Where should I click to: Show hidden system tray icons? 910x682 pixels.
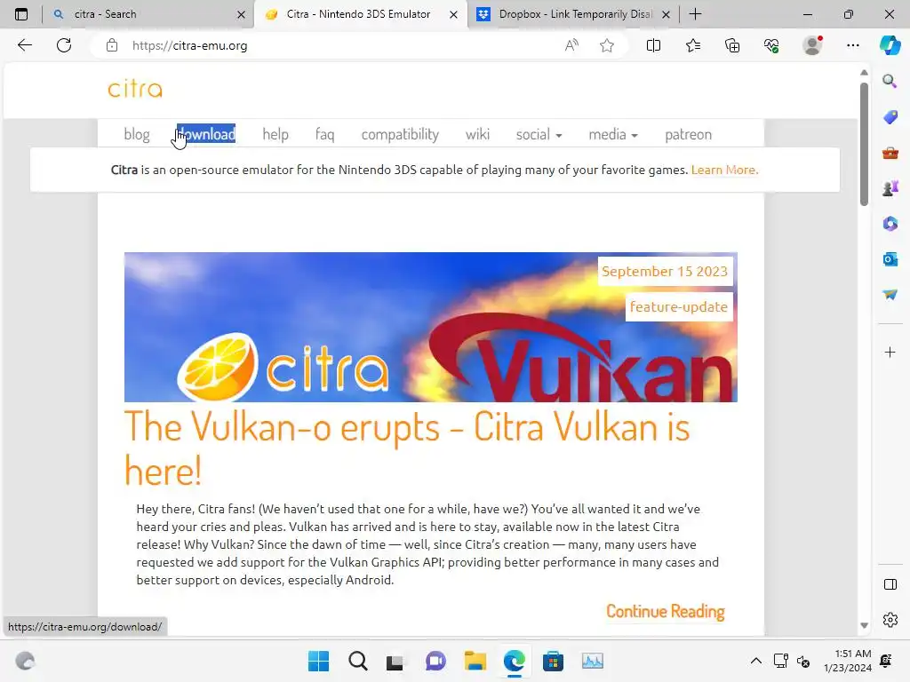pyautogui.click(x=755, y=661)
